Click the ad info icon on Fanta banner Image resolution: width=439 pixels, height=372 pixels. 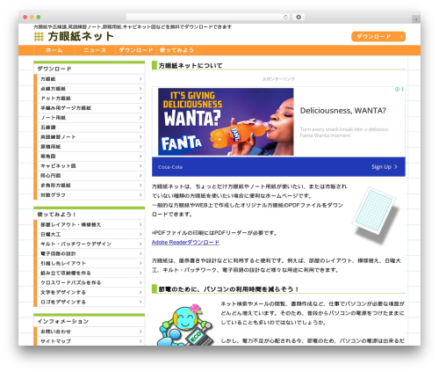pos(397,89)
